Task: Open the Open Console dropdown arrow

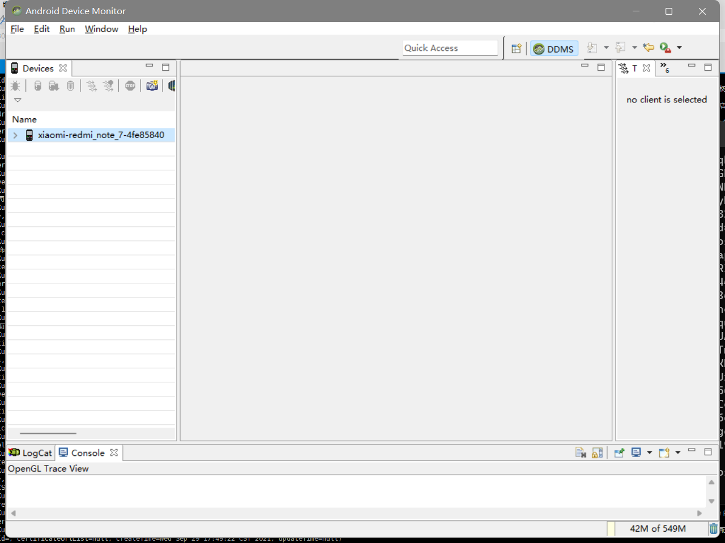Action: (678, 453)
